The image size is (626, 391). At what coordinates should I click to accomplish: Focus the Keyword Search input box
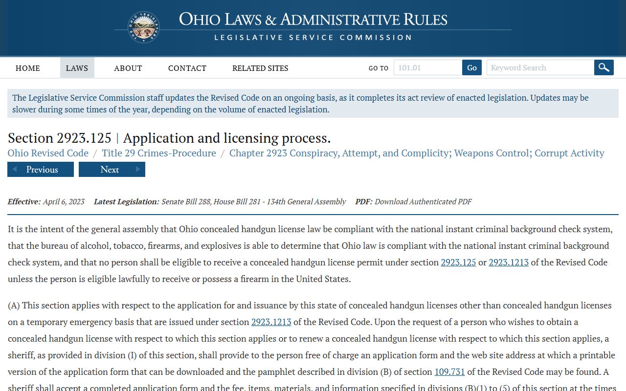pos(540,67)
